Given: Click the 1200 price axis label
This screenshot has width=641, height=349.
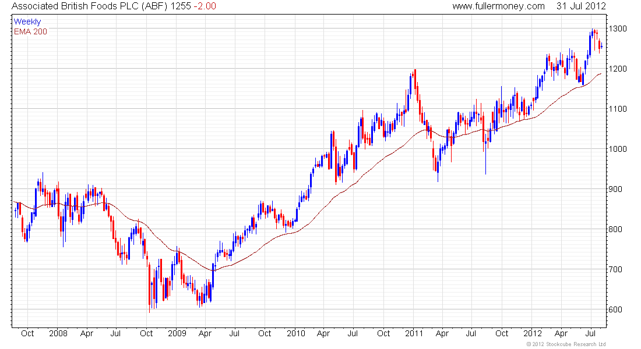Looking at the screenshot, I should 618,69.
